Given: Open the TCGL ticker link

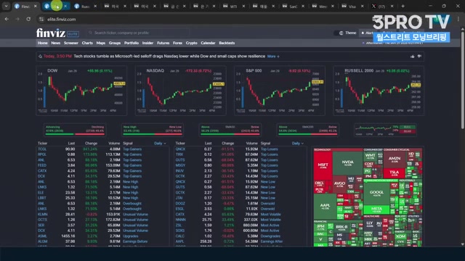Looking at the screenshot, I should (42, 149).
